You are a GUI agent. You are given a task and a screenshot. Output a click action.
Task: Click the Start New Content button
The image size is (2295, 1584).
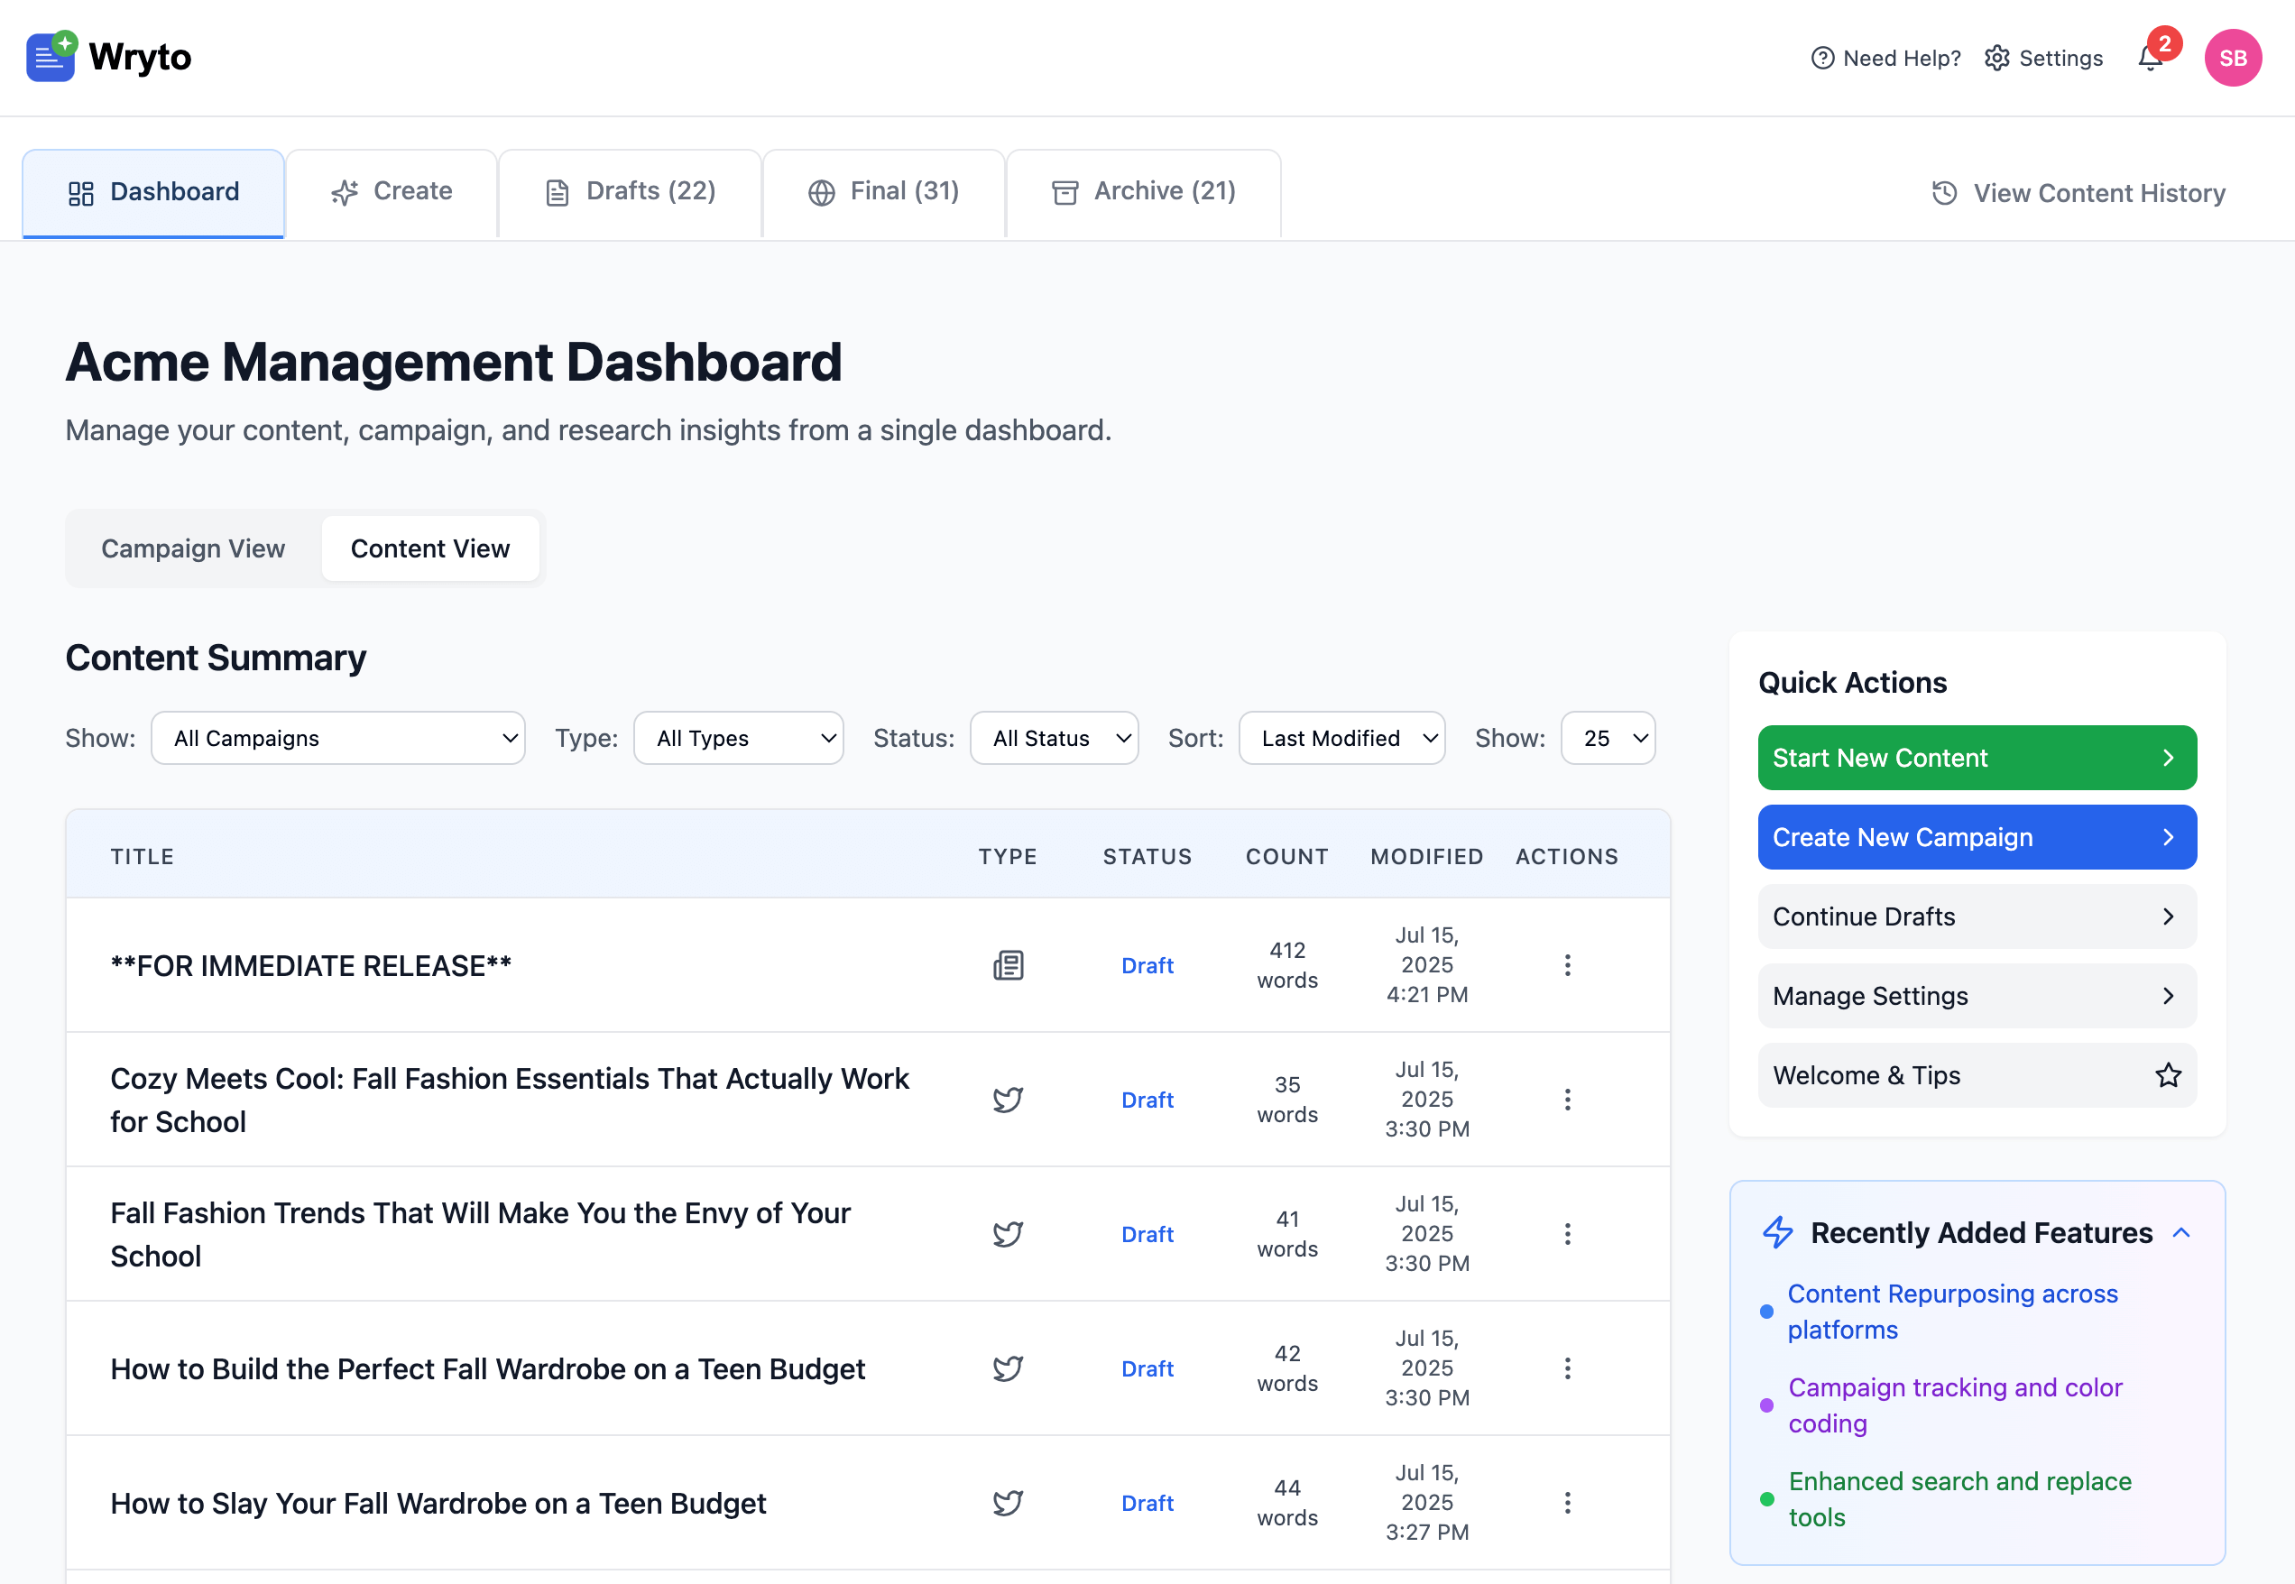(1976, 757)
